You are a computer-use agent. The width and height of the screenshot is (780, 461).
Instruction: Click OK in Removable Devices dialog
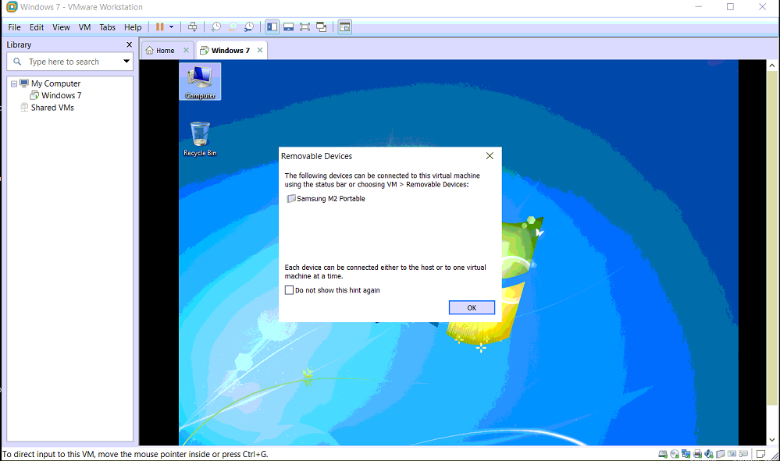pyautogui.click(x=472, y=307)
